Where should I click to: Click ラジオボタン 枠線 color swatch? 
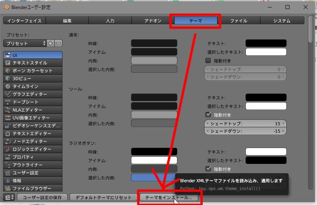(154, 152)
